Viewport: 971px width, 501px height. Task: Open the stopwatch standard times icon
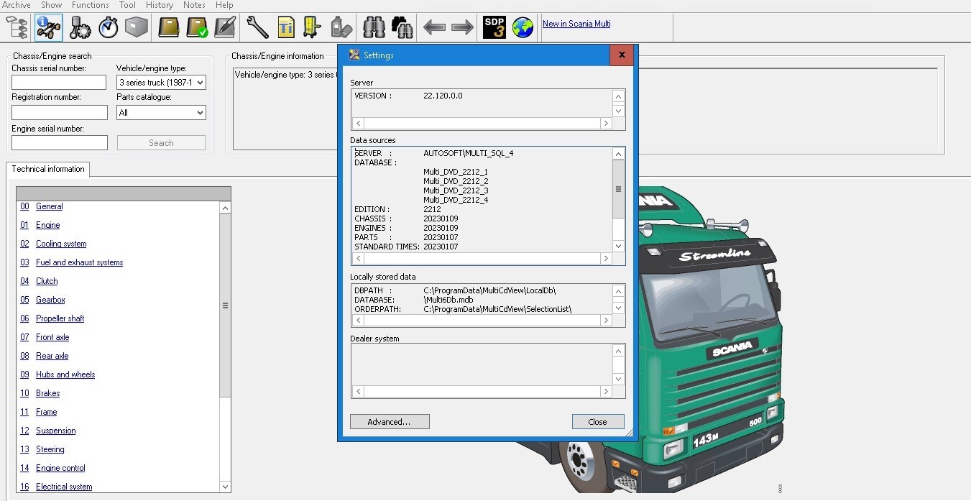(108, 27)
